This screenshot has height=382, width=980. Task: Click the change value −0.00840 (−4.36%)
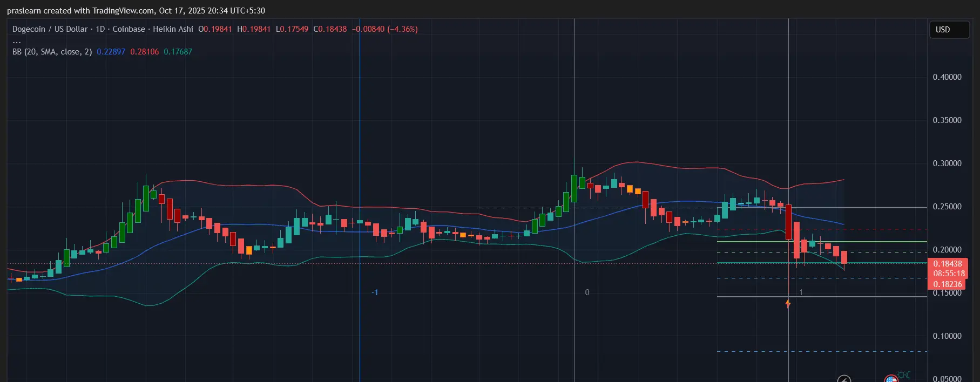click(385, 29)
